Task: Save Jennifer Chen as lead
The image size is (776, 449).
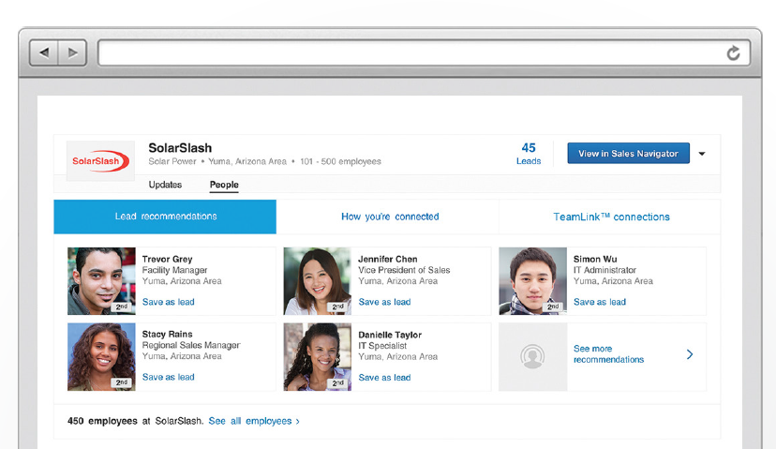Action: point(384,302)
